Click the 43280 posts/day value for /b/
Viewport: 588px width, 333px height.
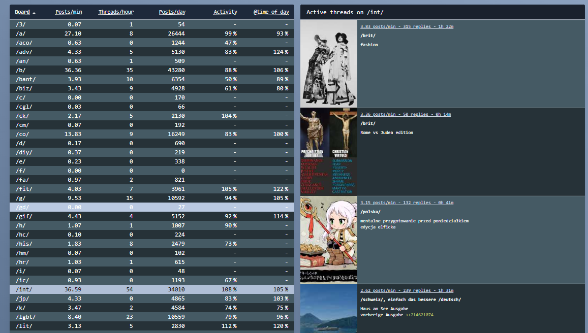click(x=176, y=70)
